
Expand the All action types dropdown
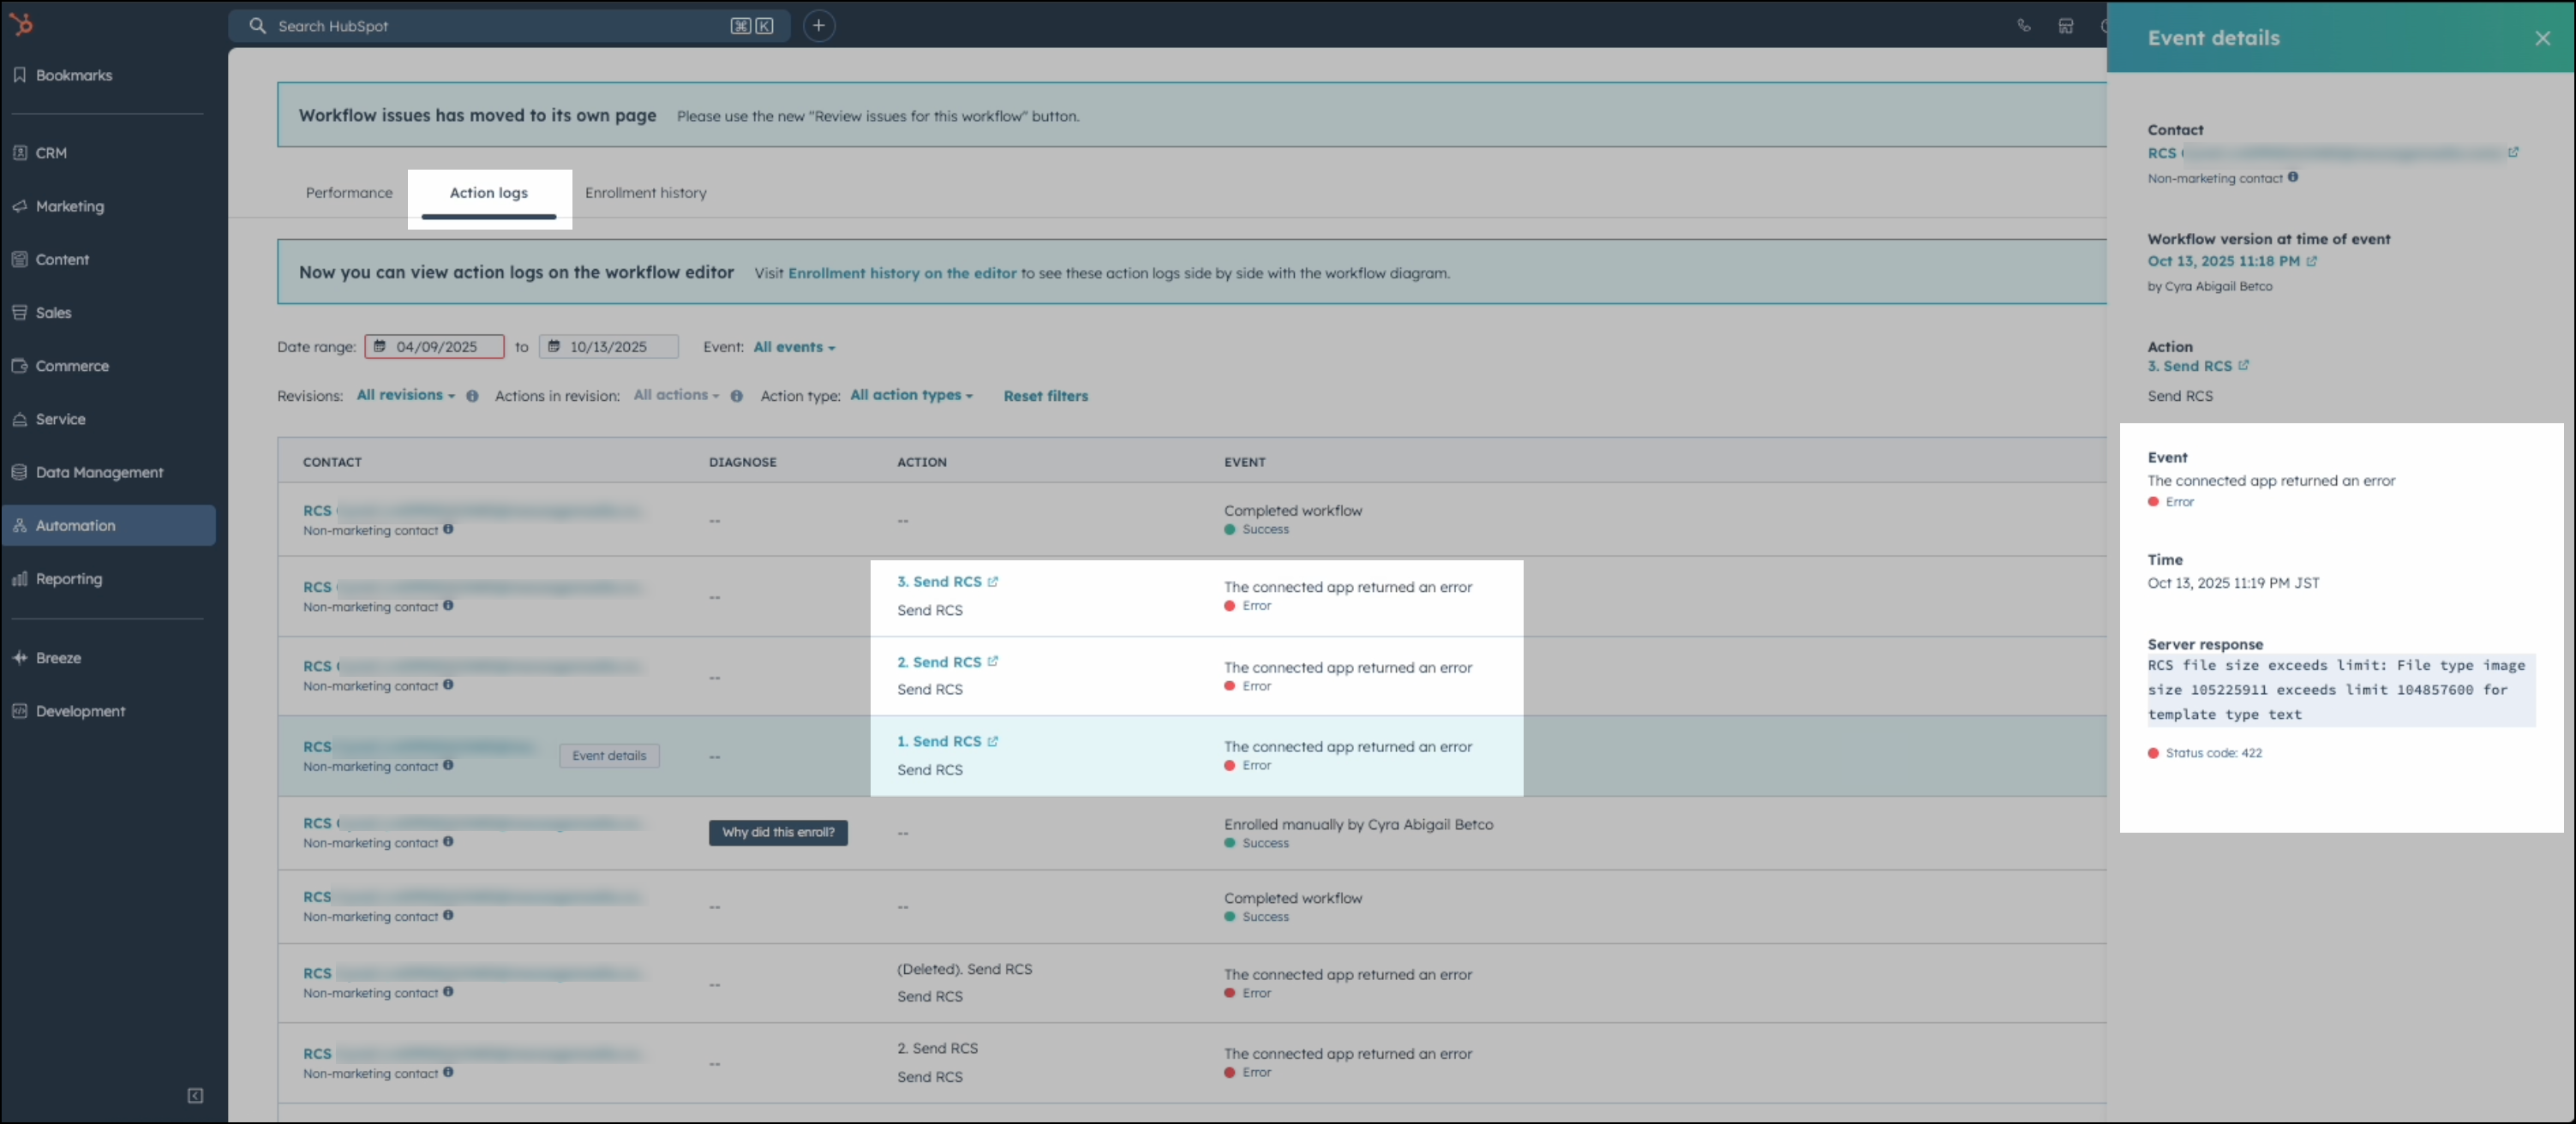tap(910, 395)
